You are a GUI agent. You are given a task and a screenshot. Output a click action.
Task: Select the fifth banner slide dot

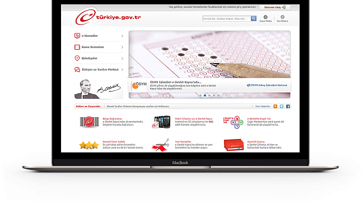[x=218, y=95]
